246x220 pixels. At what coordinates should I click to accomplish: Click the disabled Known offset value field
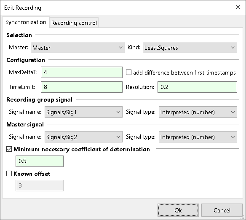pos(40,185)
